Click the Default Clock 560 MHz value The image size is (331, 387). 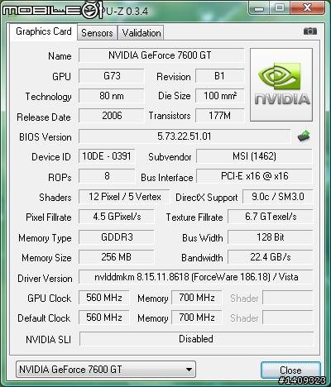tap(104, 318)
